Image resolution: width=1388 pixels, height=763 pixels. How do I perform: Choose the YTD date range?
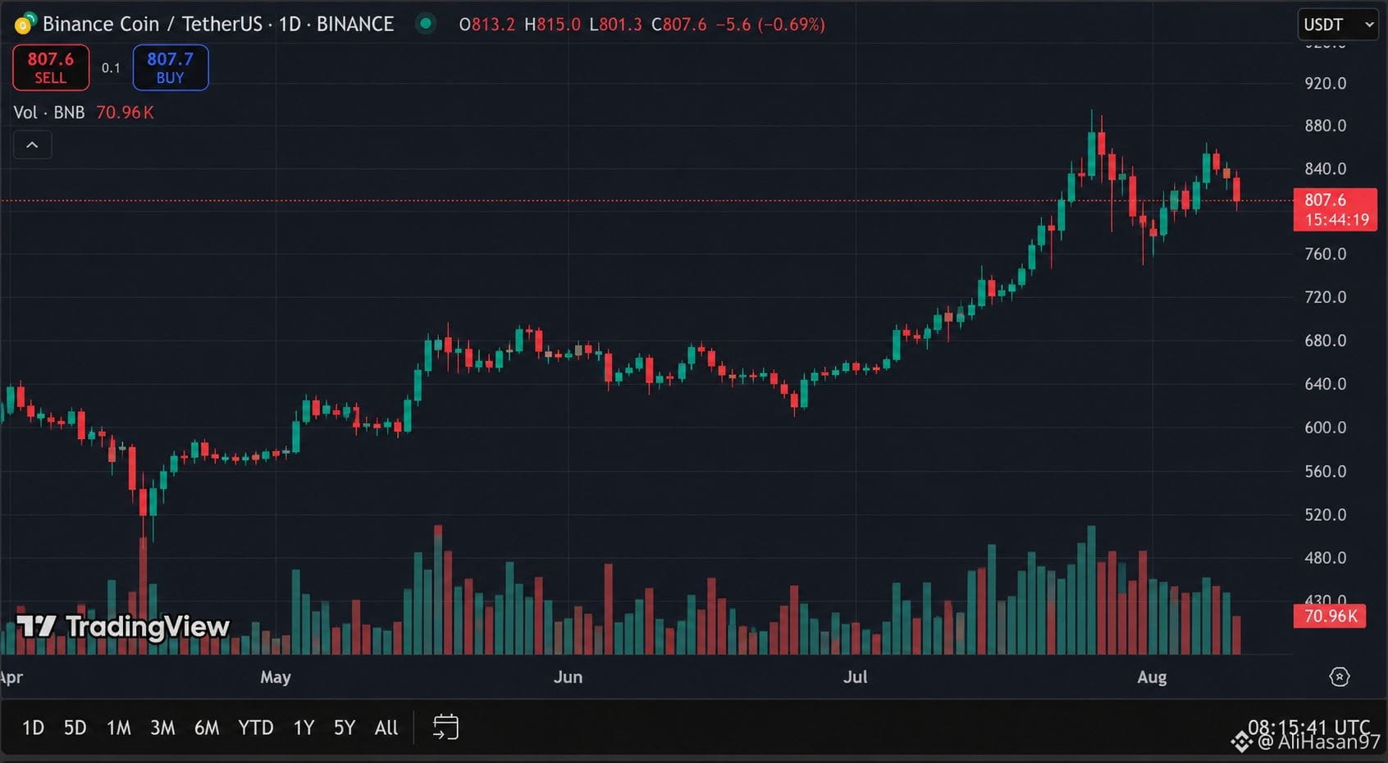coord(255,728)
